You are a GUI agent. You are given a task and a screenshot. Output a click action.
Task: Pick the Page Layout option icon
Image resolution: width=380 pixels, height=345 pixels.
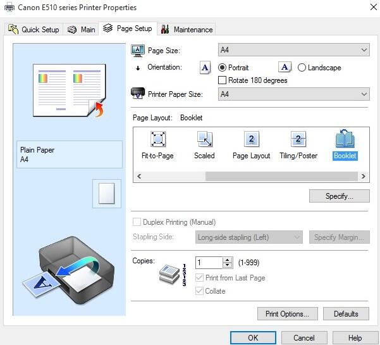click(251, 139)
